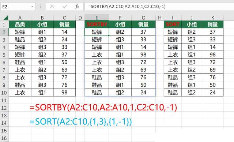The height and width of the screenshot is (142, 234).
Task: Select column F header
Action: pyautogui.click(x=120, y=18)
